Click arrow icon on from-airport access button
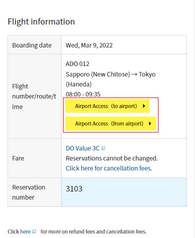 [x=150, y=123]
